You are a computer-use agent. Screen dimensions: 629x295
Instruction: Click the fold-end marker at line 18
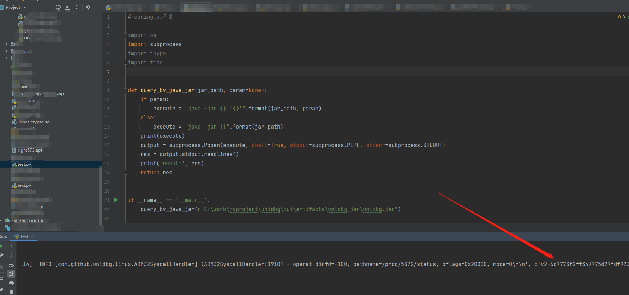125,173
